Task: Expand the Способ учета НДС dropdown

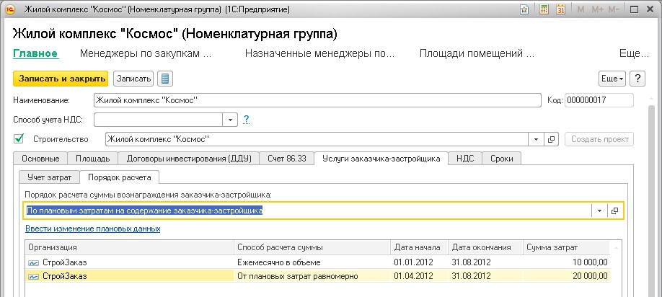Action: point(230,120)
